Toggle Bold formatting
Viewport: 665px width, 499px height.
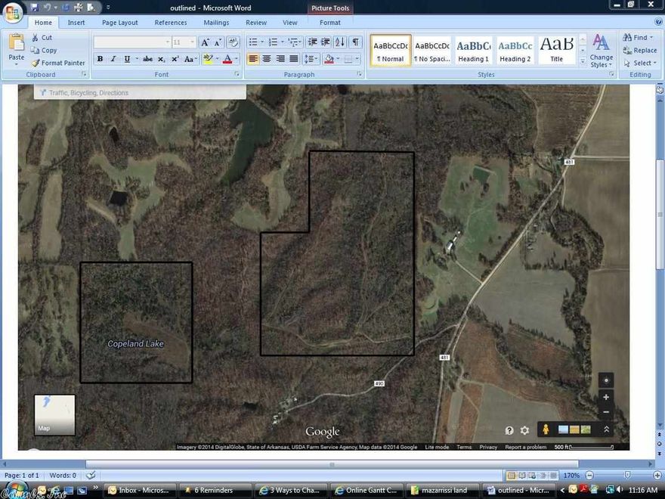[100, 58]
